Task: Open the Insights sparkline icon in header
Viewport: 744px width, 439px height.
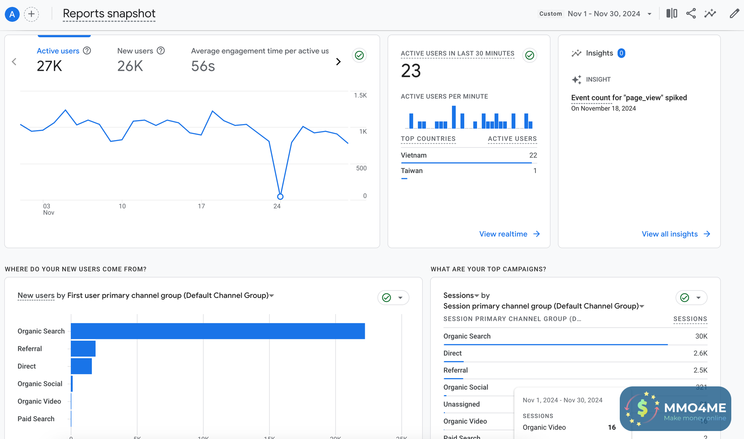Action: (710, 13)
